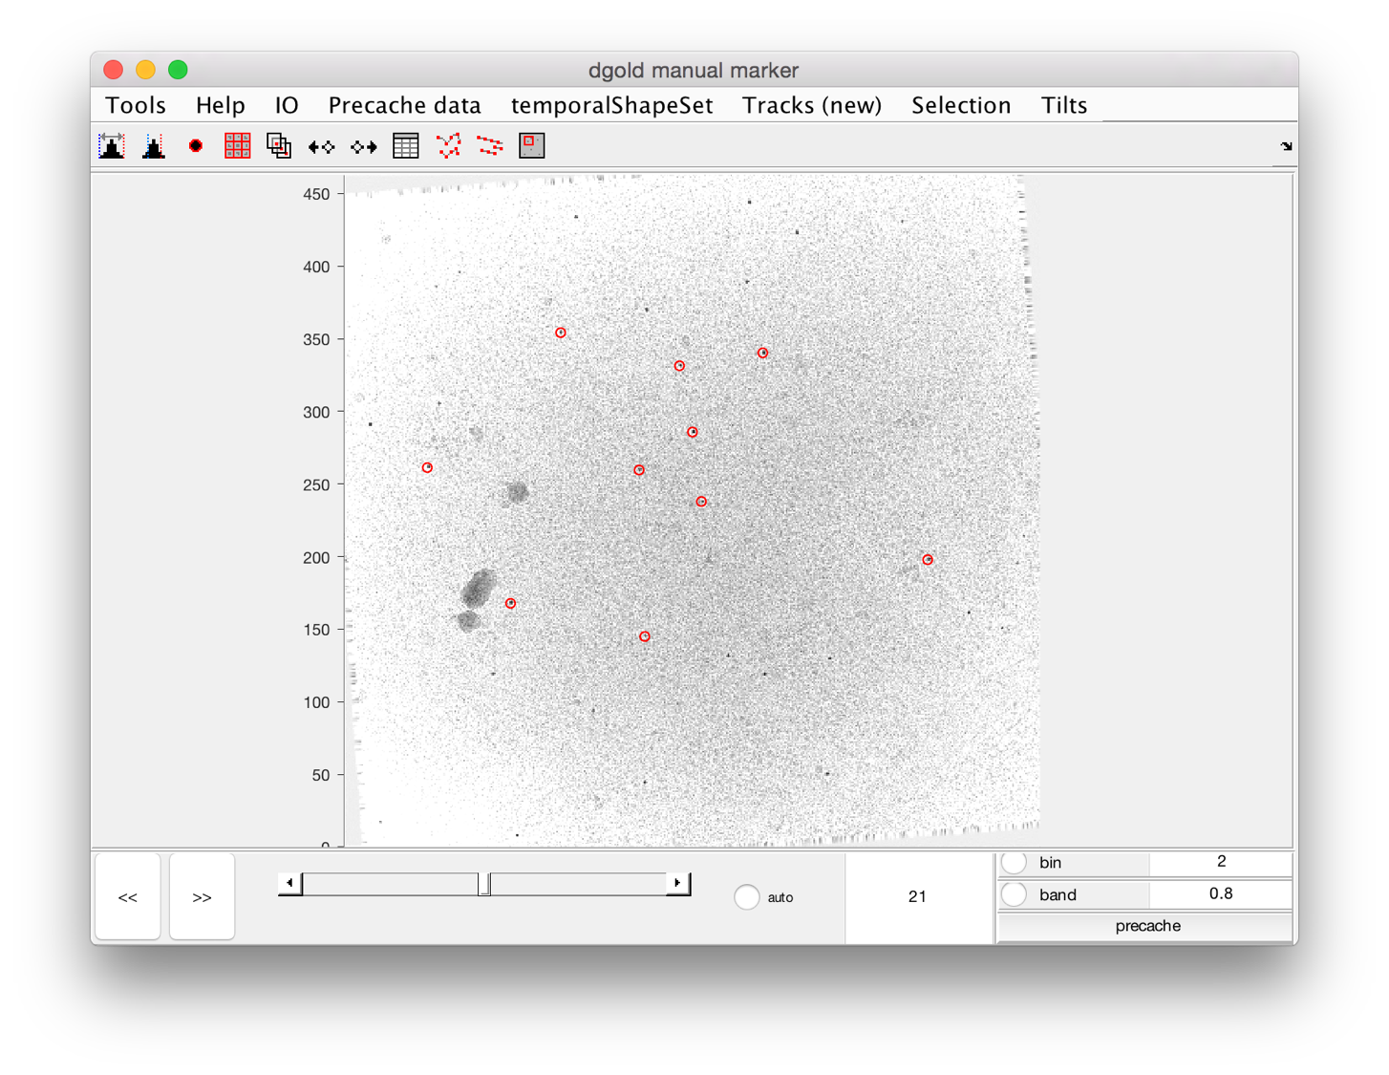The width and height of the screenshot is (1389, 1075).
Task: Select the red dot marker tool
Action: click(x=196, y=145)
